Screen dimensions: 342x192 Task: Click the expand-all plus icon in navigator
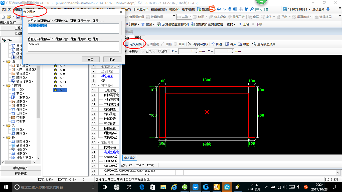point(4,39)
